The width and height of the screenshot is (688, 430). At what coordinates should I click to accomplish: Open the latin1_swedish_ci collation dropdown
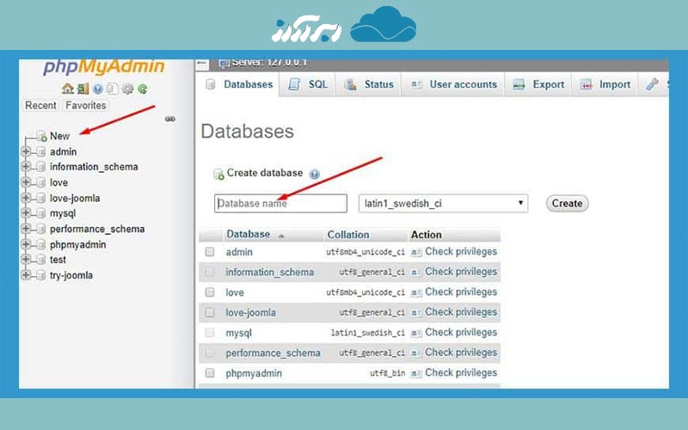(x=442, y=204)
